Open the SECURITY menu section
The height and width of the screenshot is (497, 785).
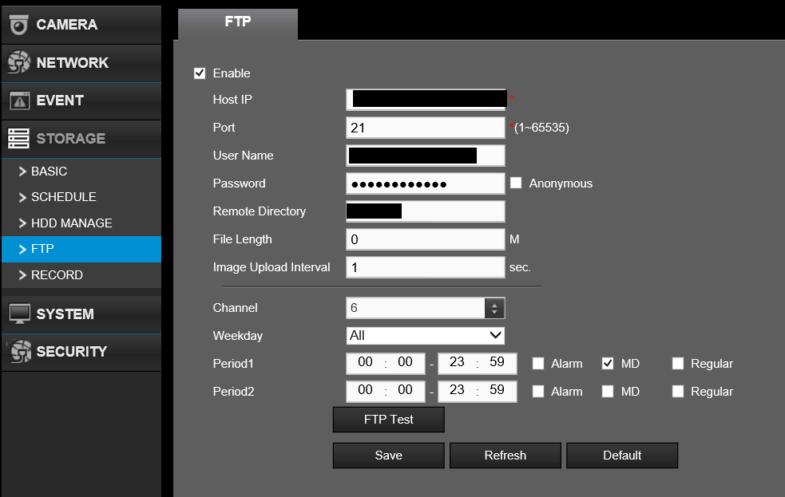pos(81,352)
